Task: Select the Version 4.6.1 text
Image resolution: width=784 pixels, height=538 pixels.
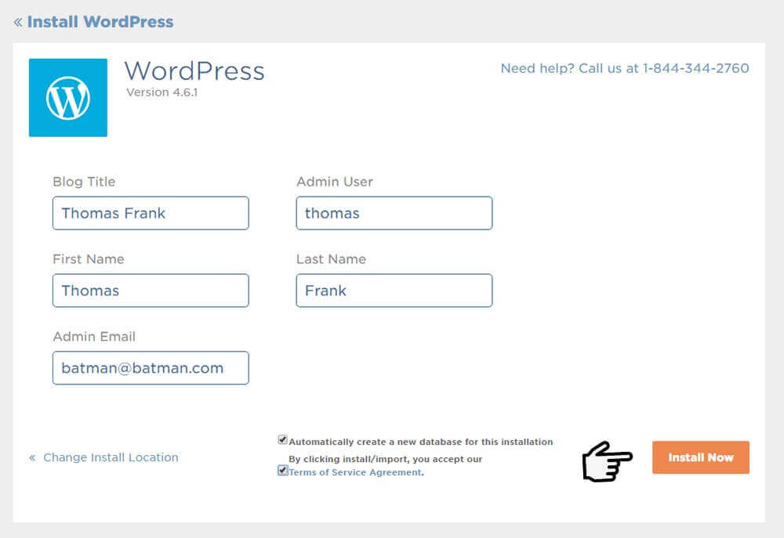Action: point(162,92)
